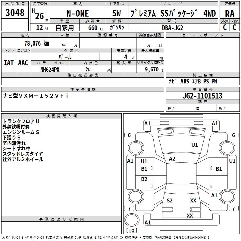This screenshot has height=241, width=241.
Task: Click the navigation note ナビ型VXM-152VFi
Action: pyautogui.click(x=36, y=96)
